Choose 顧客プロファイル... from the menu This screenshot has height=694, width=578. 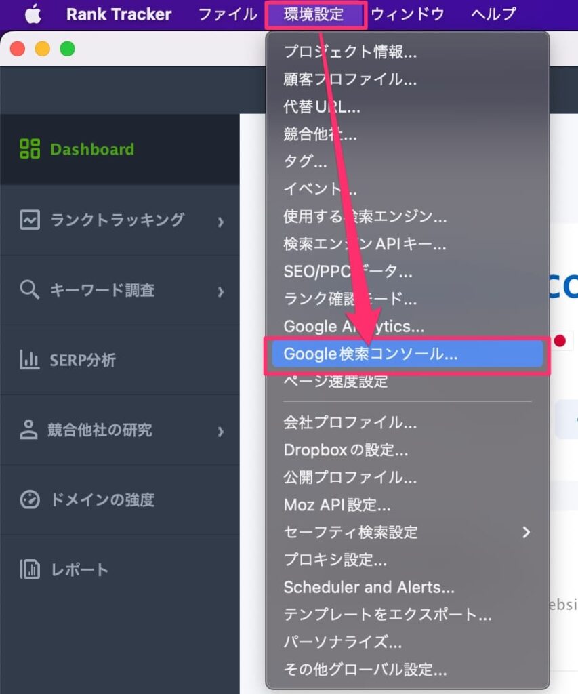(407, 79)
